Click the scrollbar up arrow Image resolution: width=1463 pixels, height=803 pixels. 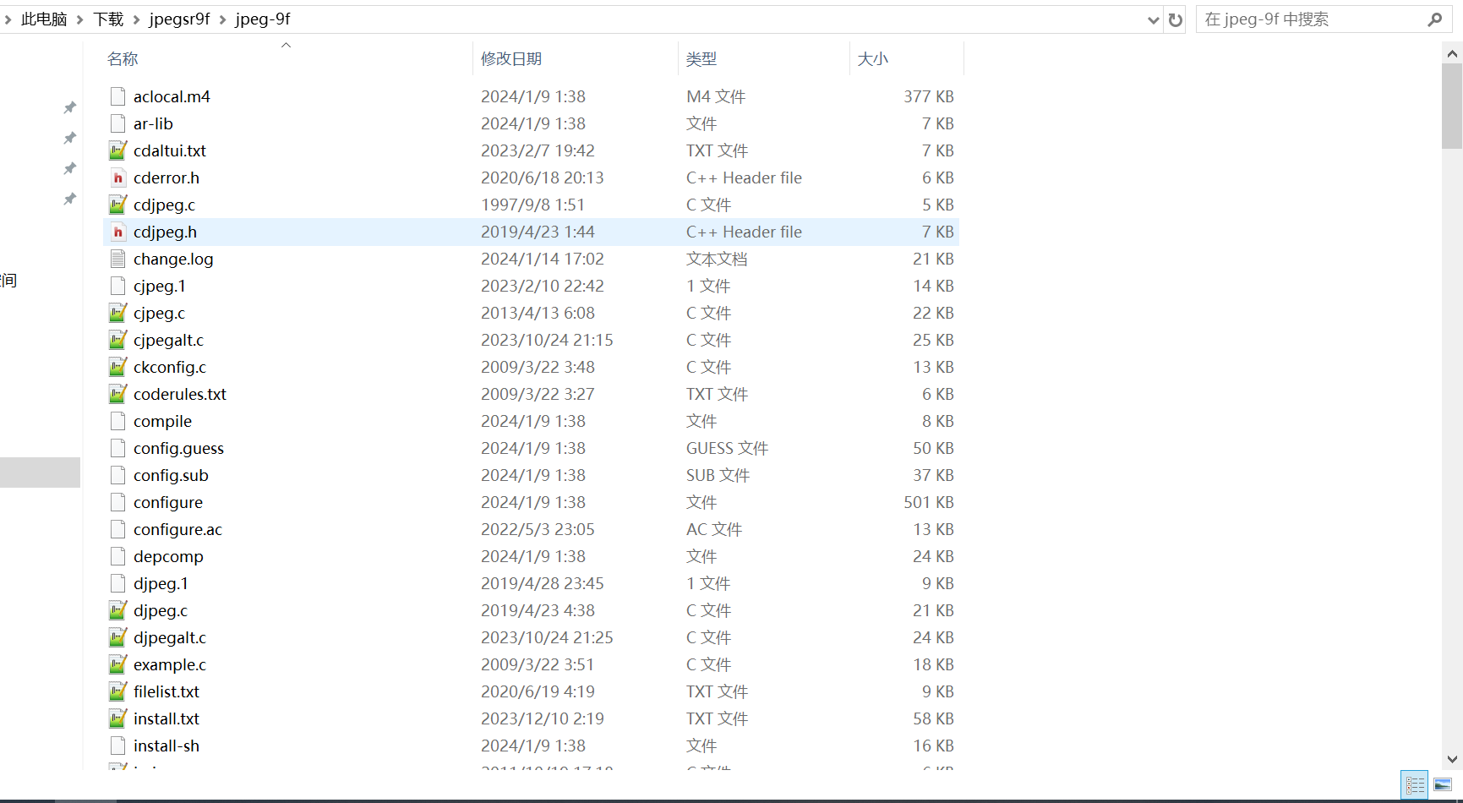click(x=1452, y=54)
